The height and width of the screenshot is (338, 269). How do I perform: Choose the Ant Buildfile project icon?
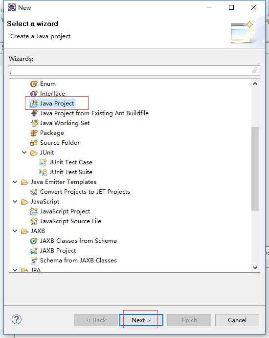pos(34,113)
